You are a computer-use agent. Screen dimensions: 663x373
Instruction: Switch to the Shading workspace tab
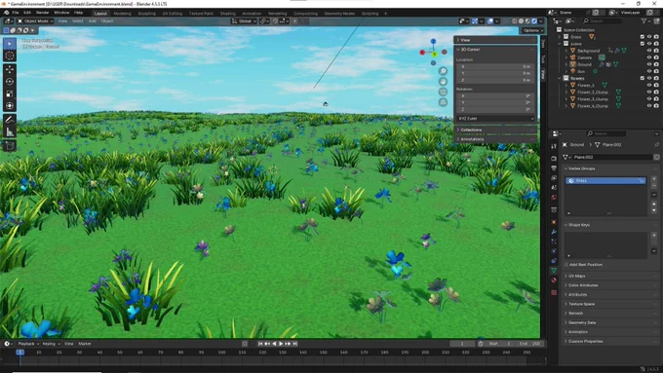coord(227,14)
